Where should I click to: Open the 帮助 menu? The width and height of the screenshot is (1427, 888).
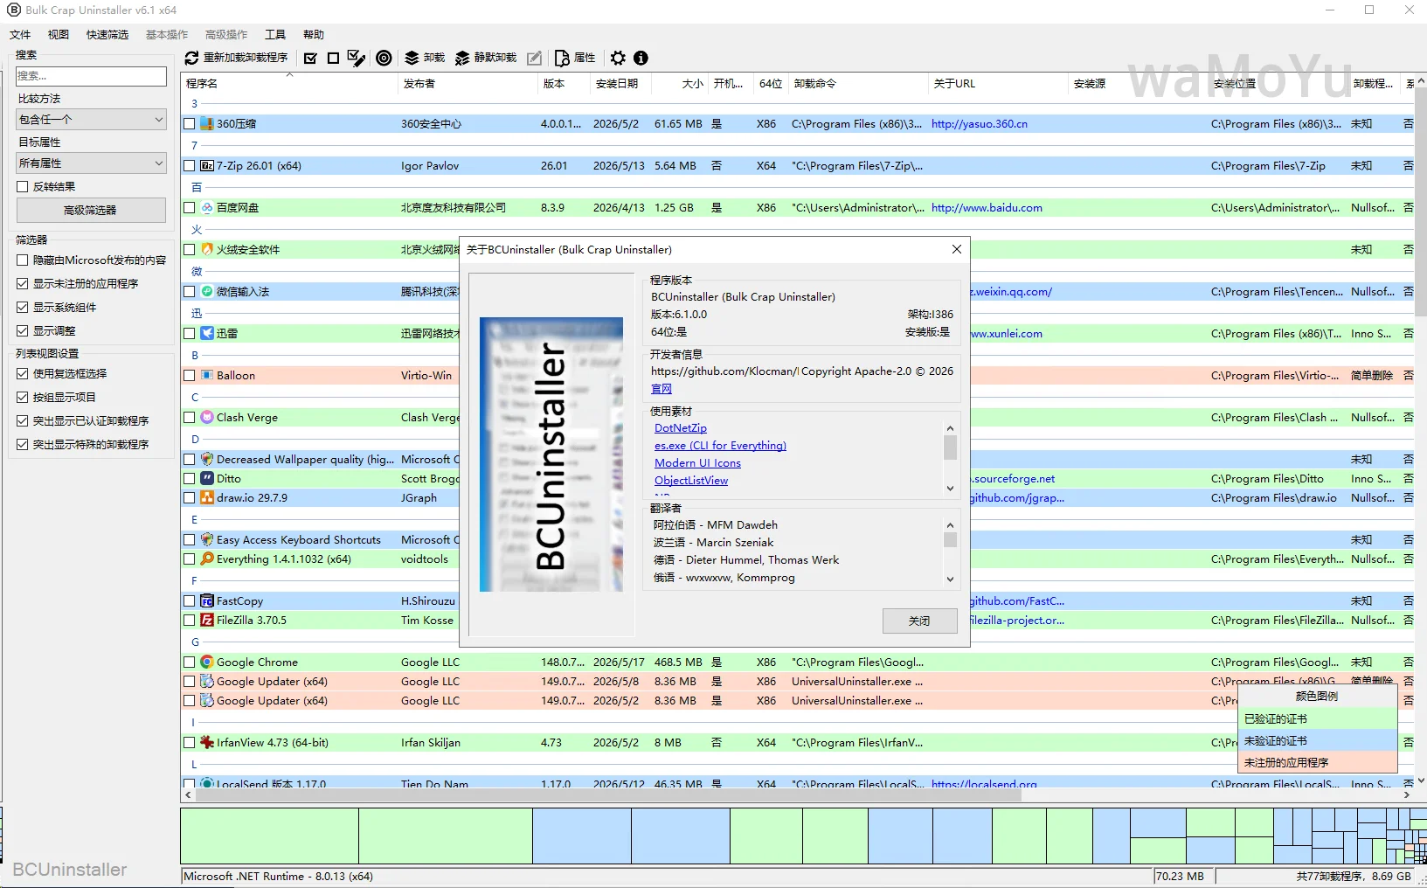point(314,35)
